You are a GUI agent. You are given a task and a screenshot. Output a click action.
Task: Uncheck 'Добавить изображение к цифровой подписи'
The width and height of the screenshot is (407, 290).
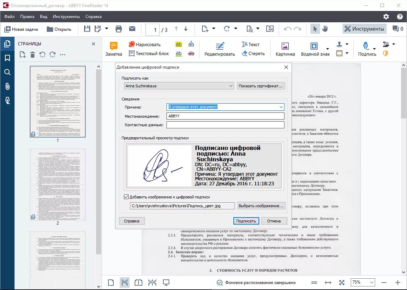pos(126,197)
